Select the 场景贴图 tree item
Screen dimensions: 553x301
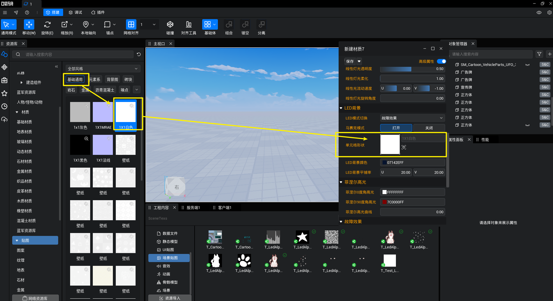pos(169,258)
